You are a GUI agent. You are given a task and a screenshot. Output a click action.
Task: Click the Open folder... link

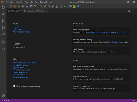[18, 29]
